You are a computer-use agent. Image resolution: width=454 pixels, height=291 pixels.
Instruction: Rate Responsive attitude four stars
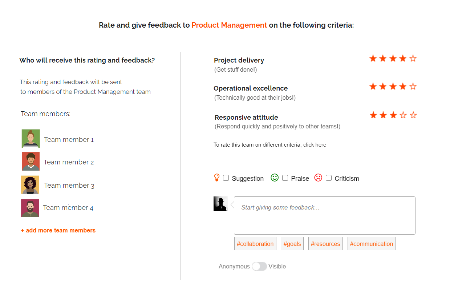pyautogui.click(x=403, y=115)
